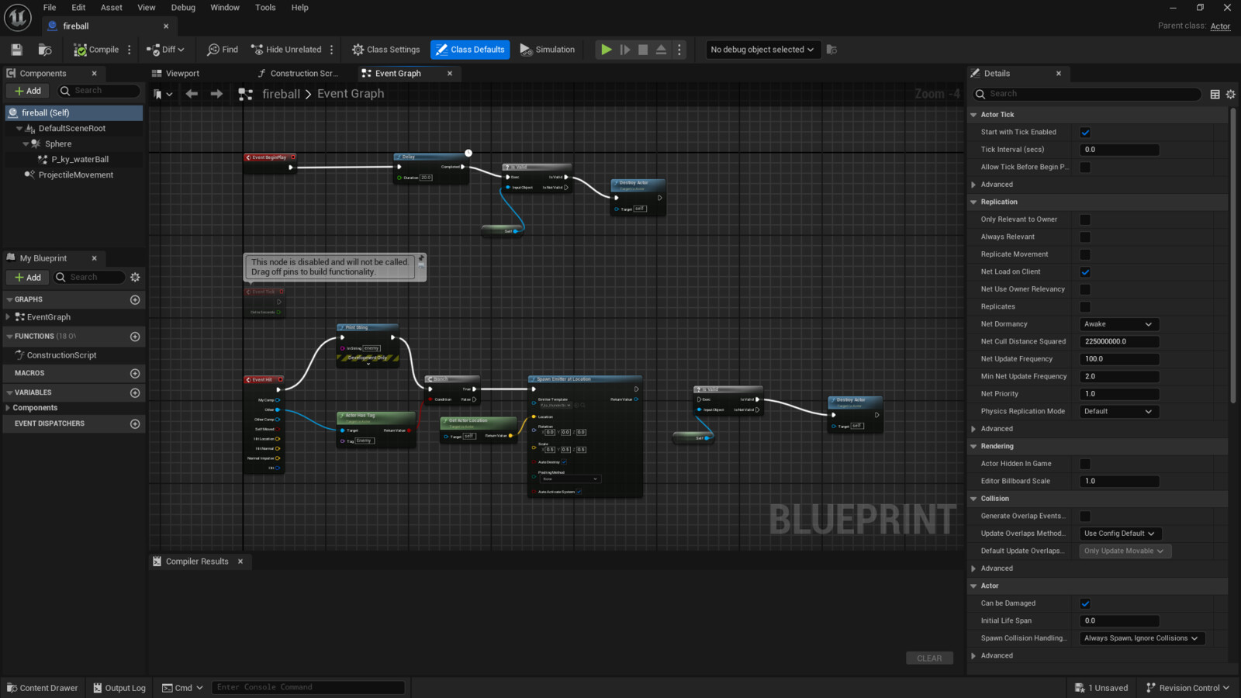Open the Compile options menu dots
Screen dimensions: 1241x698
130,50
